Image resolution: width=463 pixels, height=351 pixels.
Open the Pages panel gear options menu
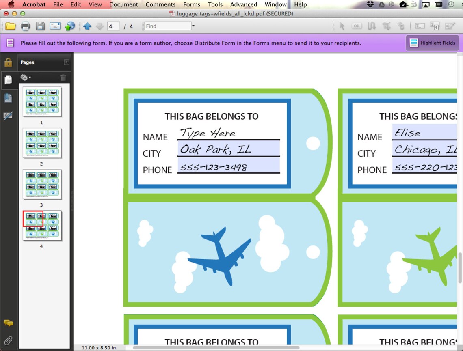point(26,78)
